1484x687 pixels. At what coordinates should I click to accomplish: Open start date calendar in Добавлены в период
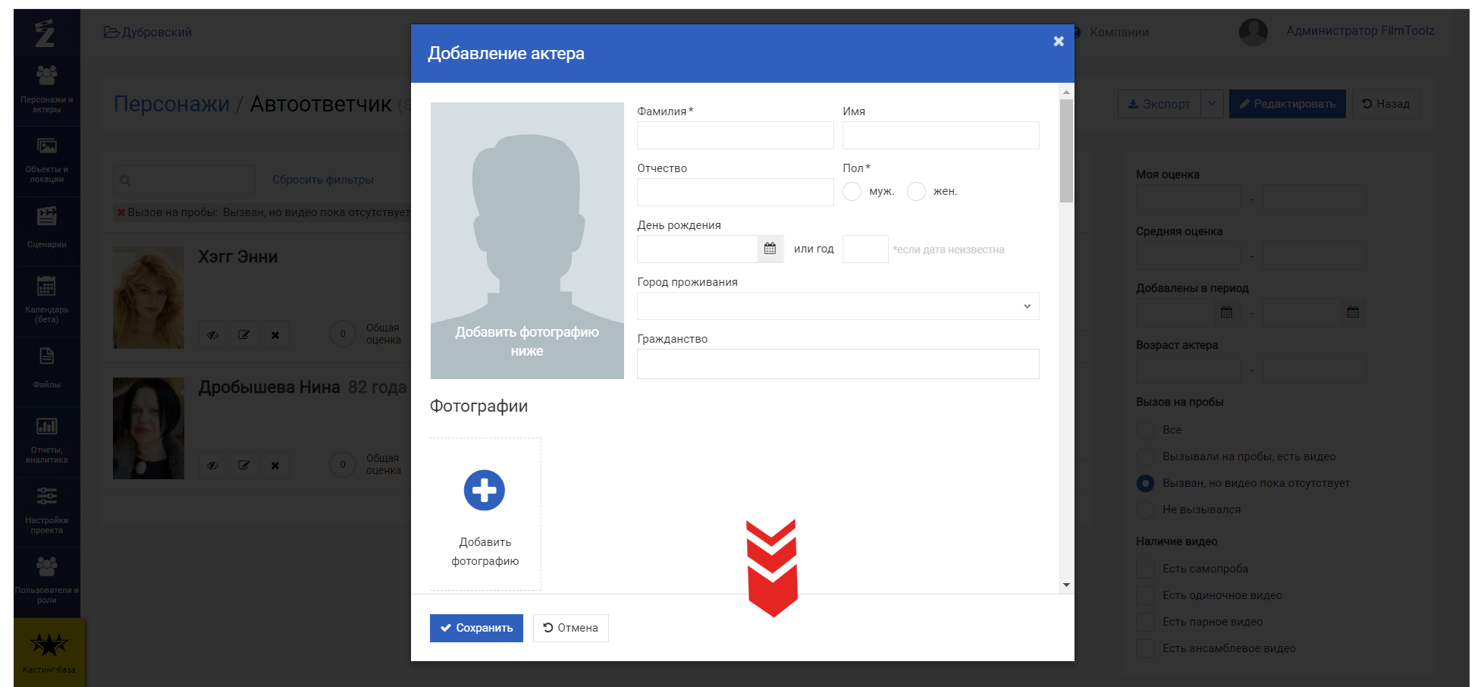click(x=1226, y=312)
